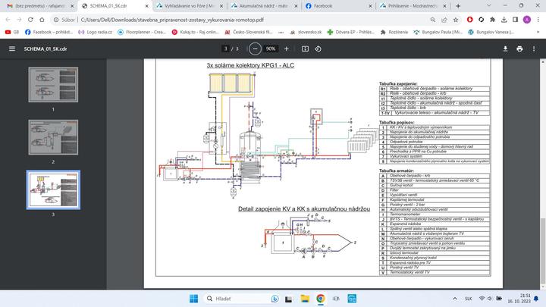Print the PDF document

[519, 49]
